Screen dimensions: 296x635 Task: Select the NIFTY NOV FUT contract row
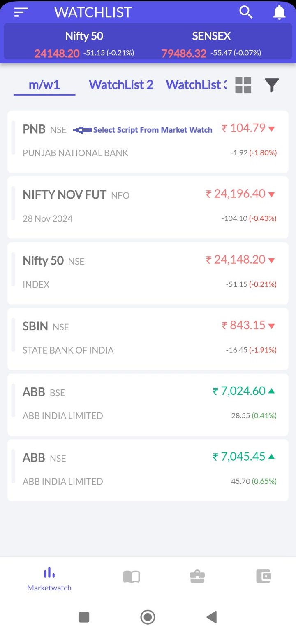point(148,207)
